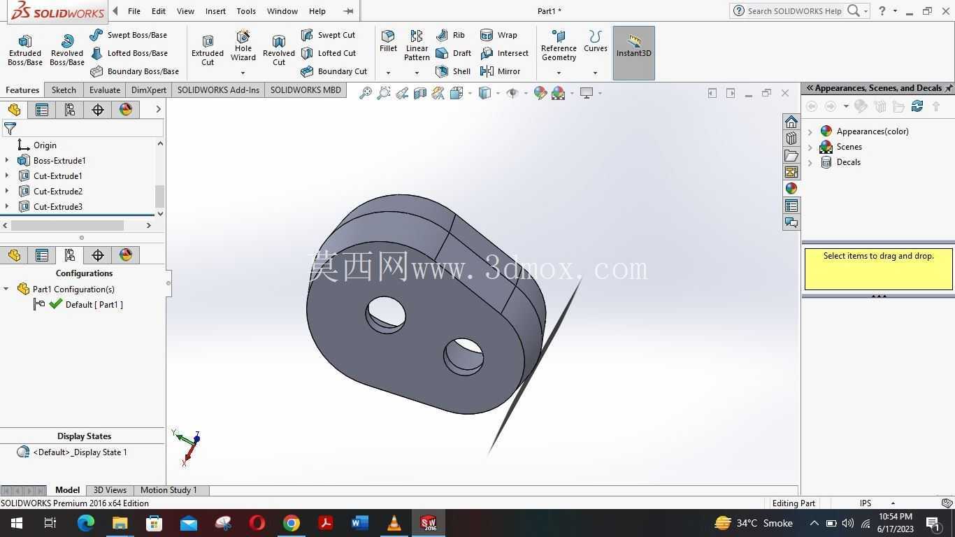Click Zoom to Fit in view toolbar
The width and height of the screenshot is (955, 537).
[x=365, y=93]
